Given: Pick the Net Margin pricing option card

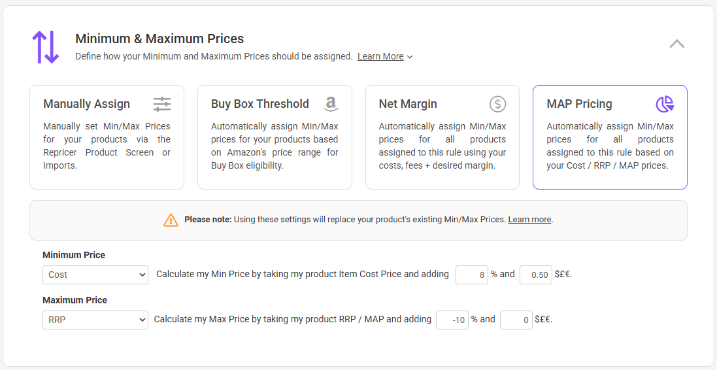Looking at the screenshot, I should click(442, 137).
